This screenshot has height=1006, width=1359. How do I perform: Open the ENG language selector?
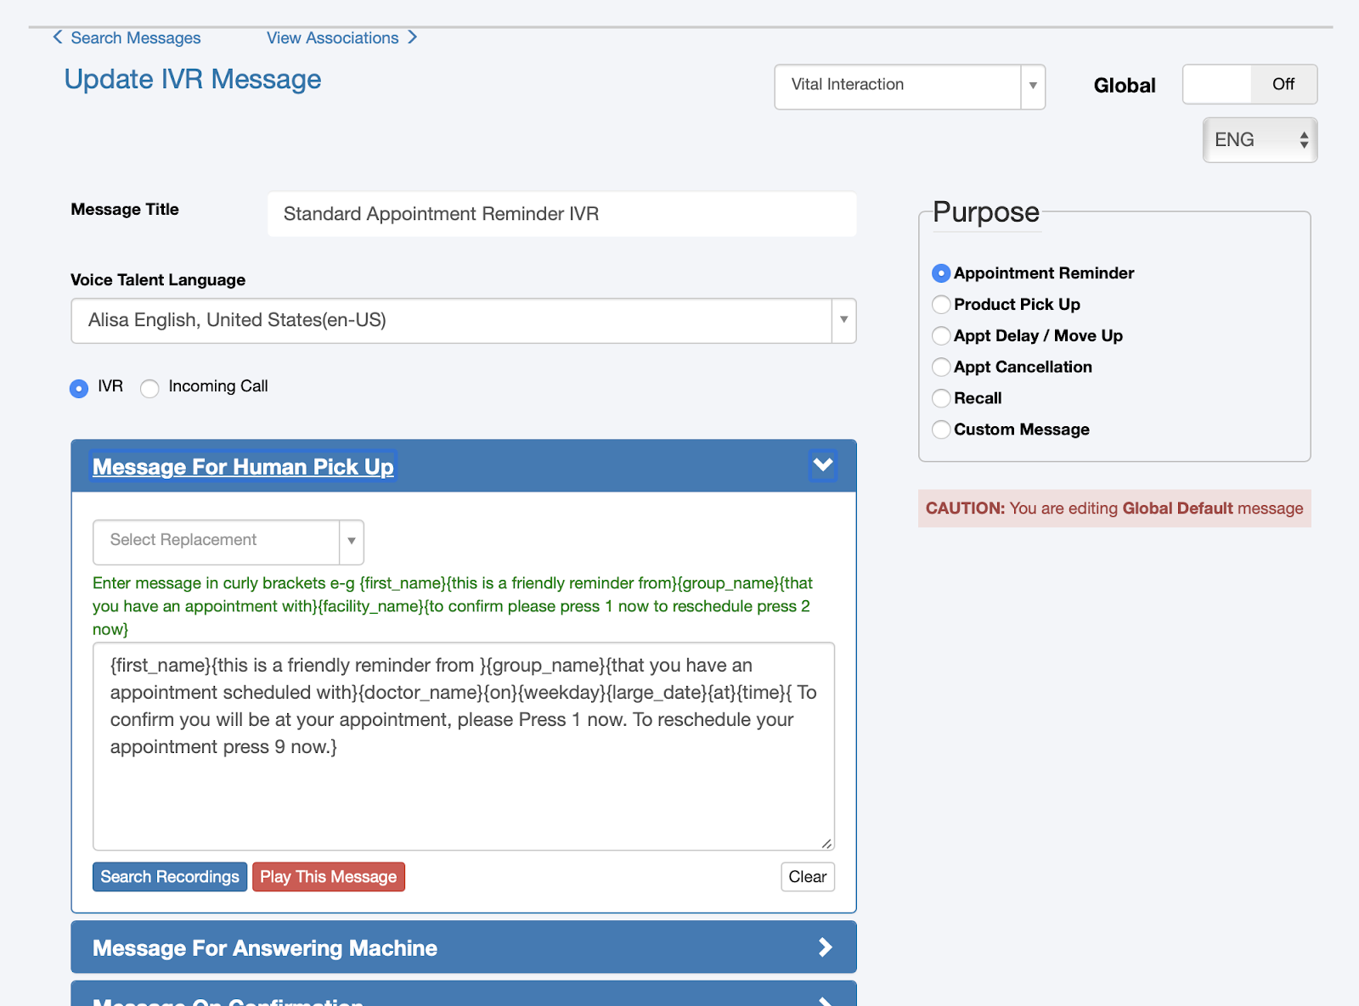(x=1260, y=140)
